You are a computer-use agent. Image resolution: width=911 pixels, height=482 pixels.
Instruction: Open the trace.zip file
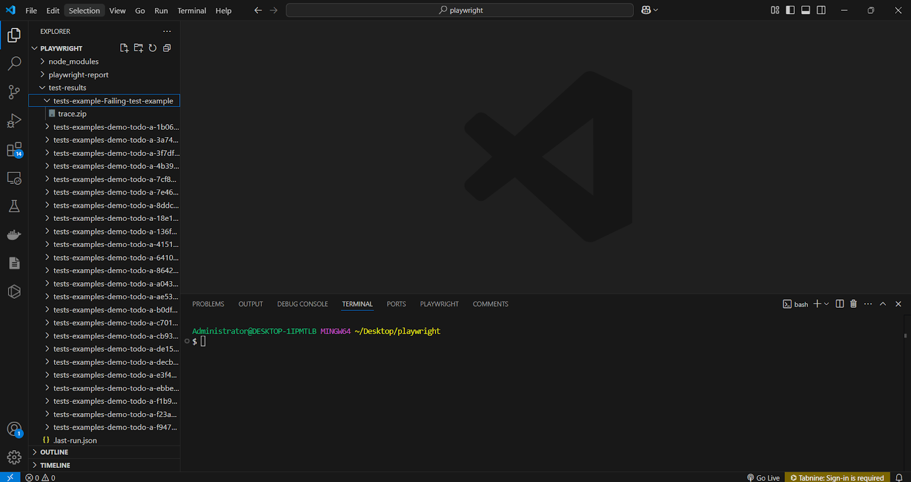click(x=104, y=114)
